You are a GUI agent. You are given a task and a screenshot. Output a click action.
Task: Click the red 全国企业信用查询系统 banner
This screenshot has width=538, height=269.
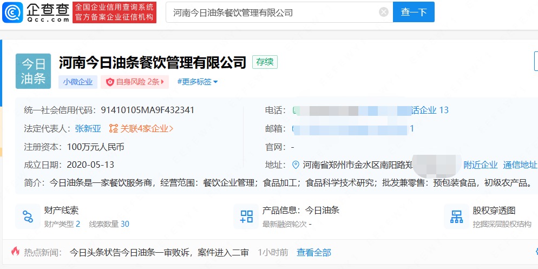click(114, 12)
